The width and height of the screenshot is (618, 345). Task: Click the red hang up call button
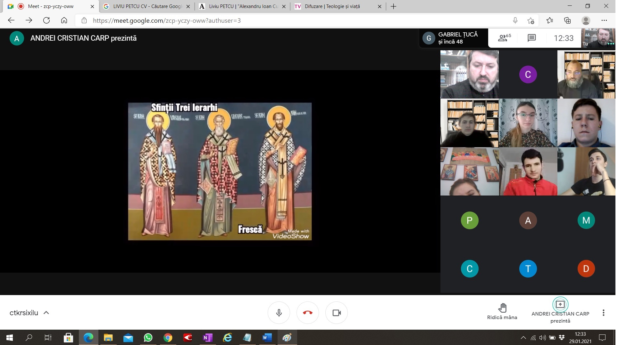pos(307,313)
